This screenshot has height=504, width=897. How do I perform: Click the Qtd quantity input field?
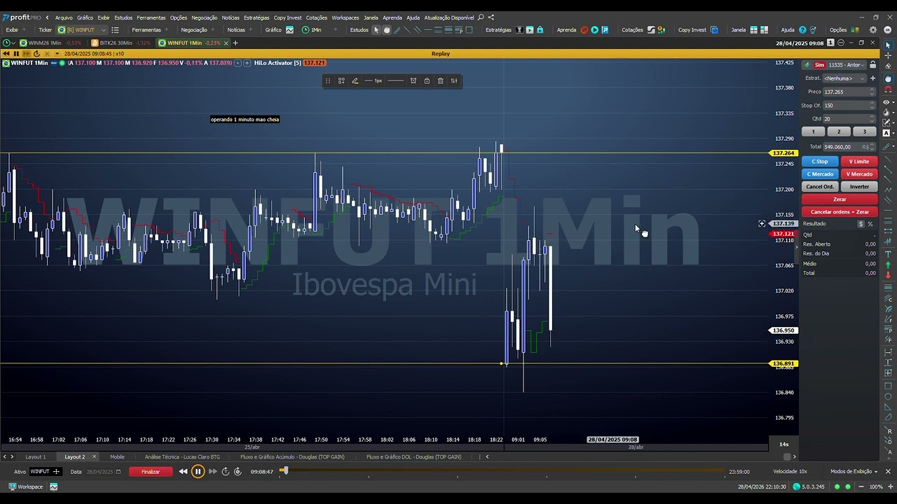coord(849,119)
